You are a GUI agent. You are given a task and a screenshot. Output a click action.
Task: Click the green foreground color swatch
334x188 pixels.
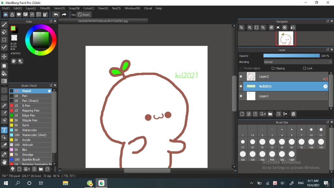click(x=13, y=28)
